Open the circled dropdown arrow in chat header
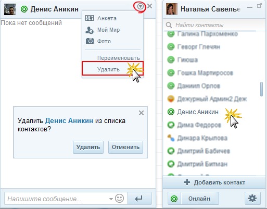Image resolution: width=267 pixels, height=209 pixels. click(x=140, y=7)
